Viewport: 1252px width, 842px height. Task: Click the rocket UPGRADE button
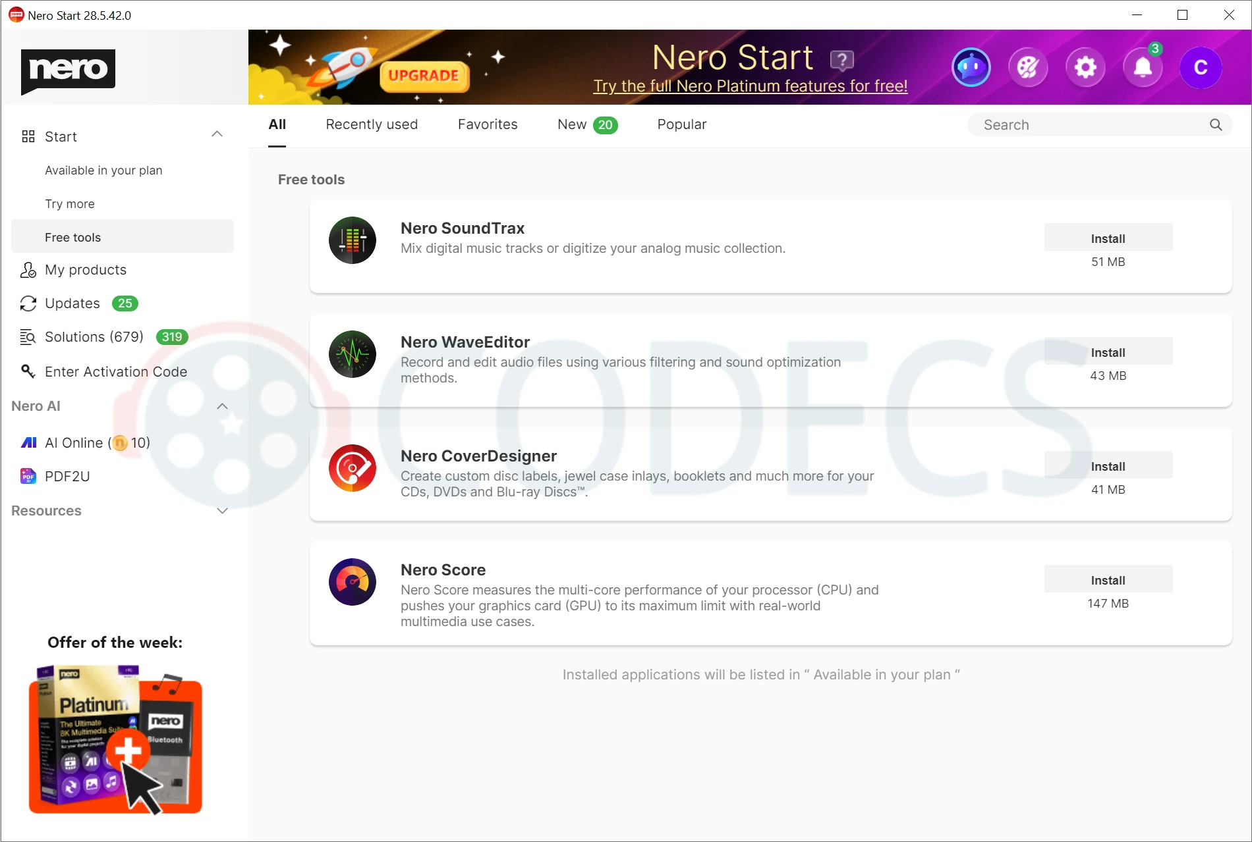(424, 75)
